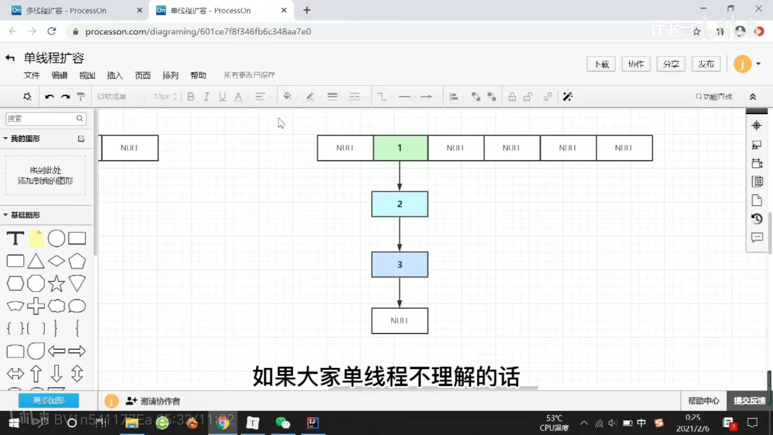
Task: Pick the star shape from basic shapes
Action: tap(56, 283)
